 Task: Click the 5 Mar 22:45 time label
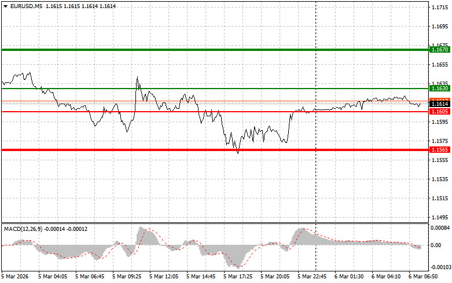316,277
